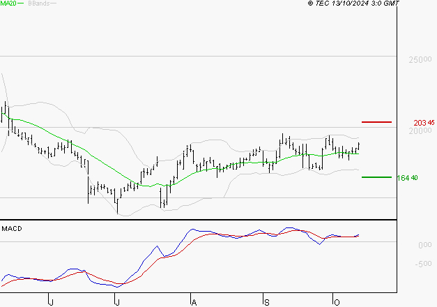
Task: Click the red 203.45 resistance value
Action: point(424,123)
